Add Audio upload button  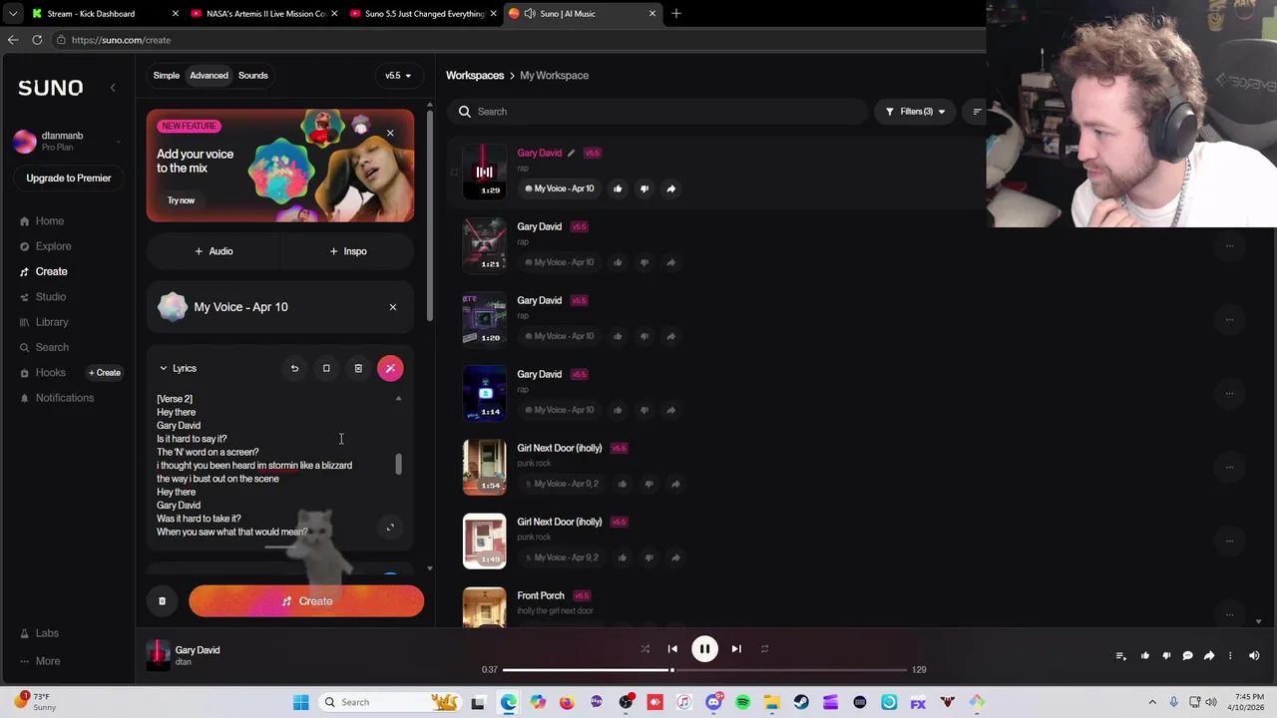(213, 251)
